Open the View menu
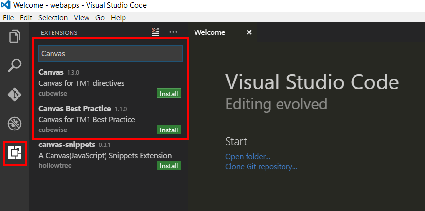The image size is (425, 211). [x=81, y=18]
